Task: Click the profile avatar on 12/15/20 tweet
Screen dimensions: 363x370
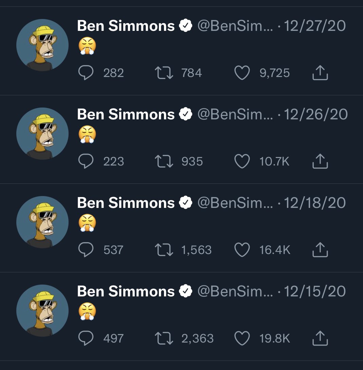Action: click(x=42, y=311)
